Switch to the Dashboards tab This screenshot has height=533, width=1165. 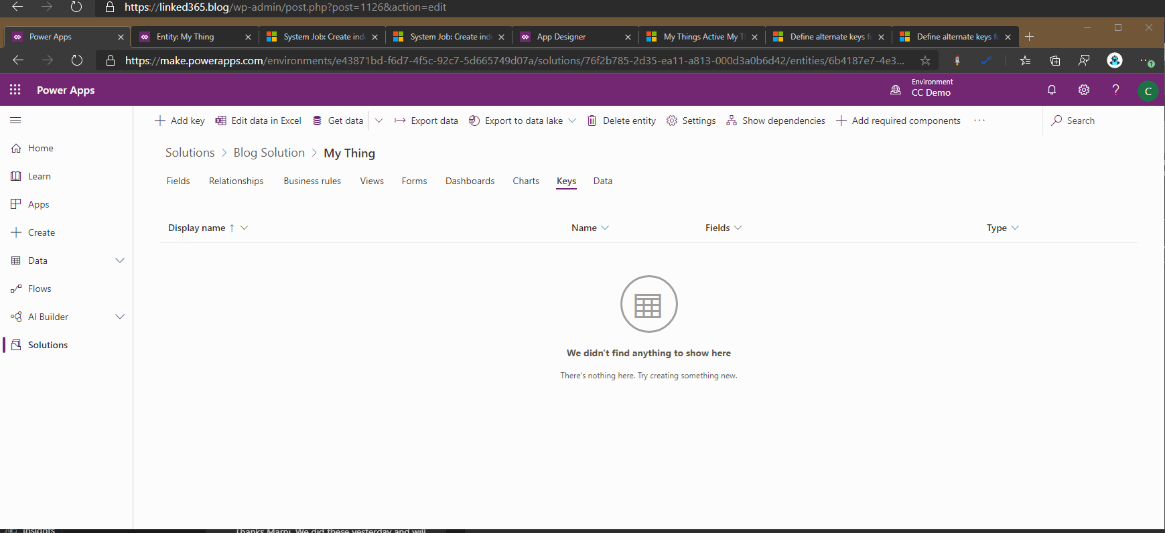coord(470,181)
